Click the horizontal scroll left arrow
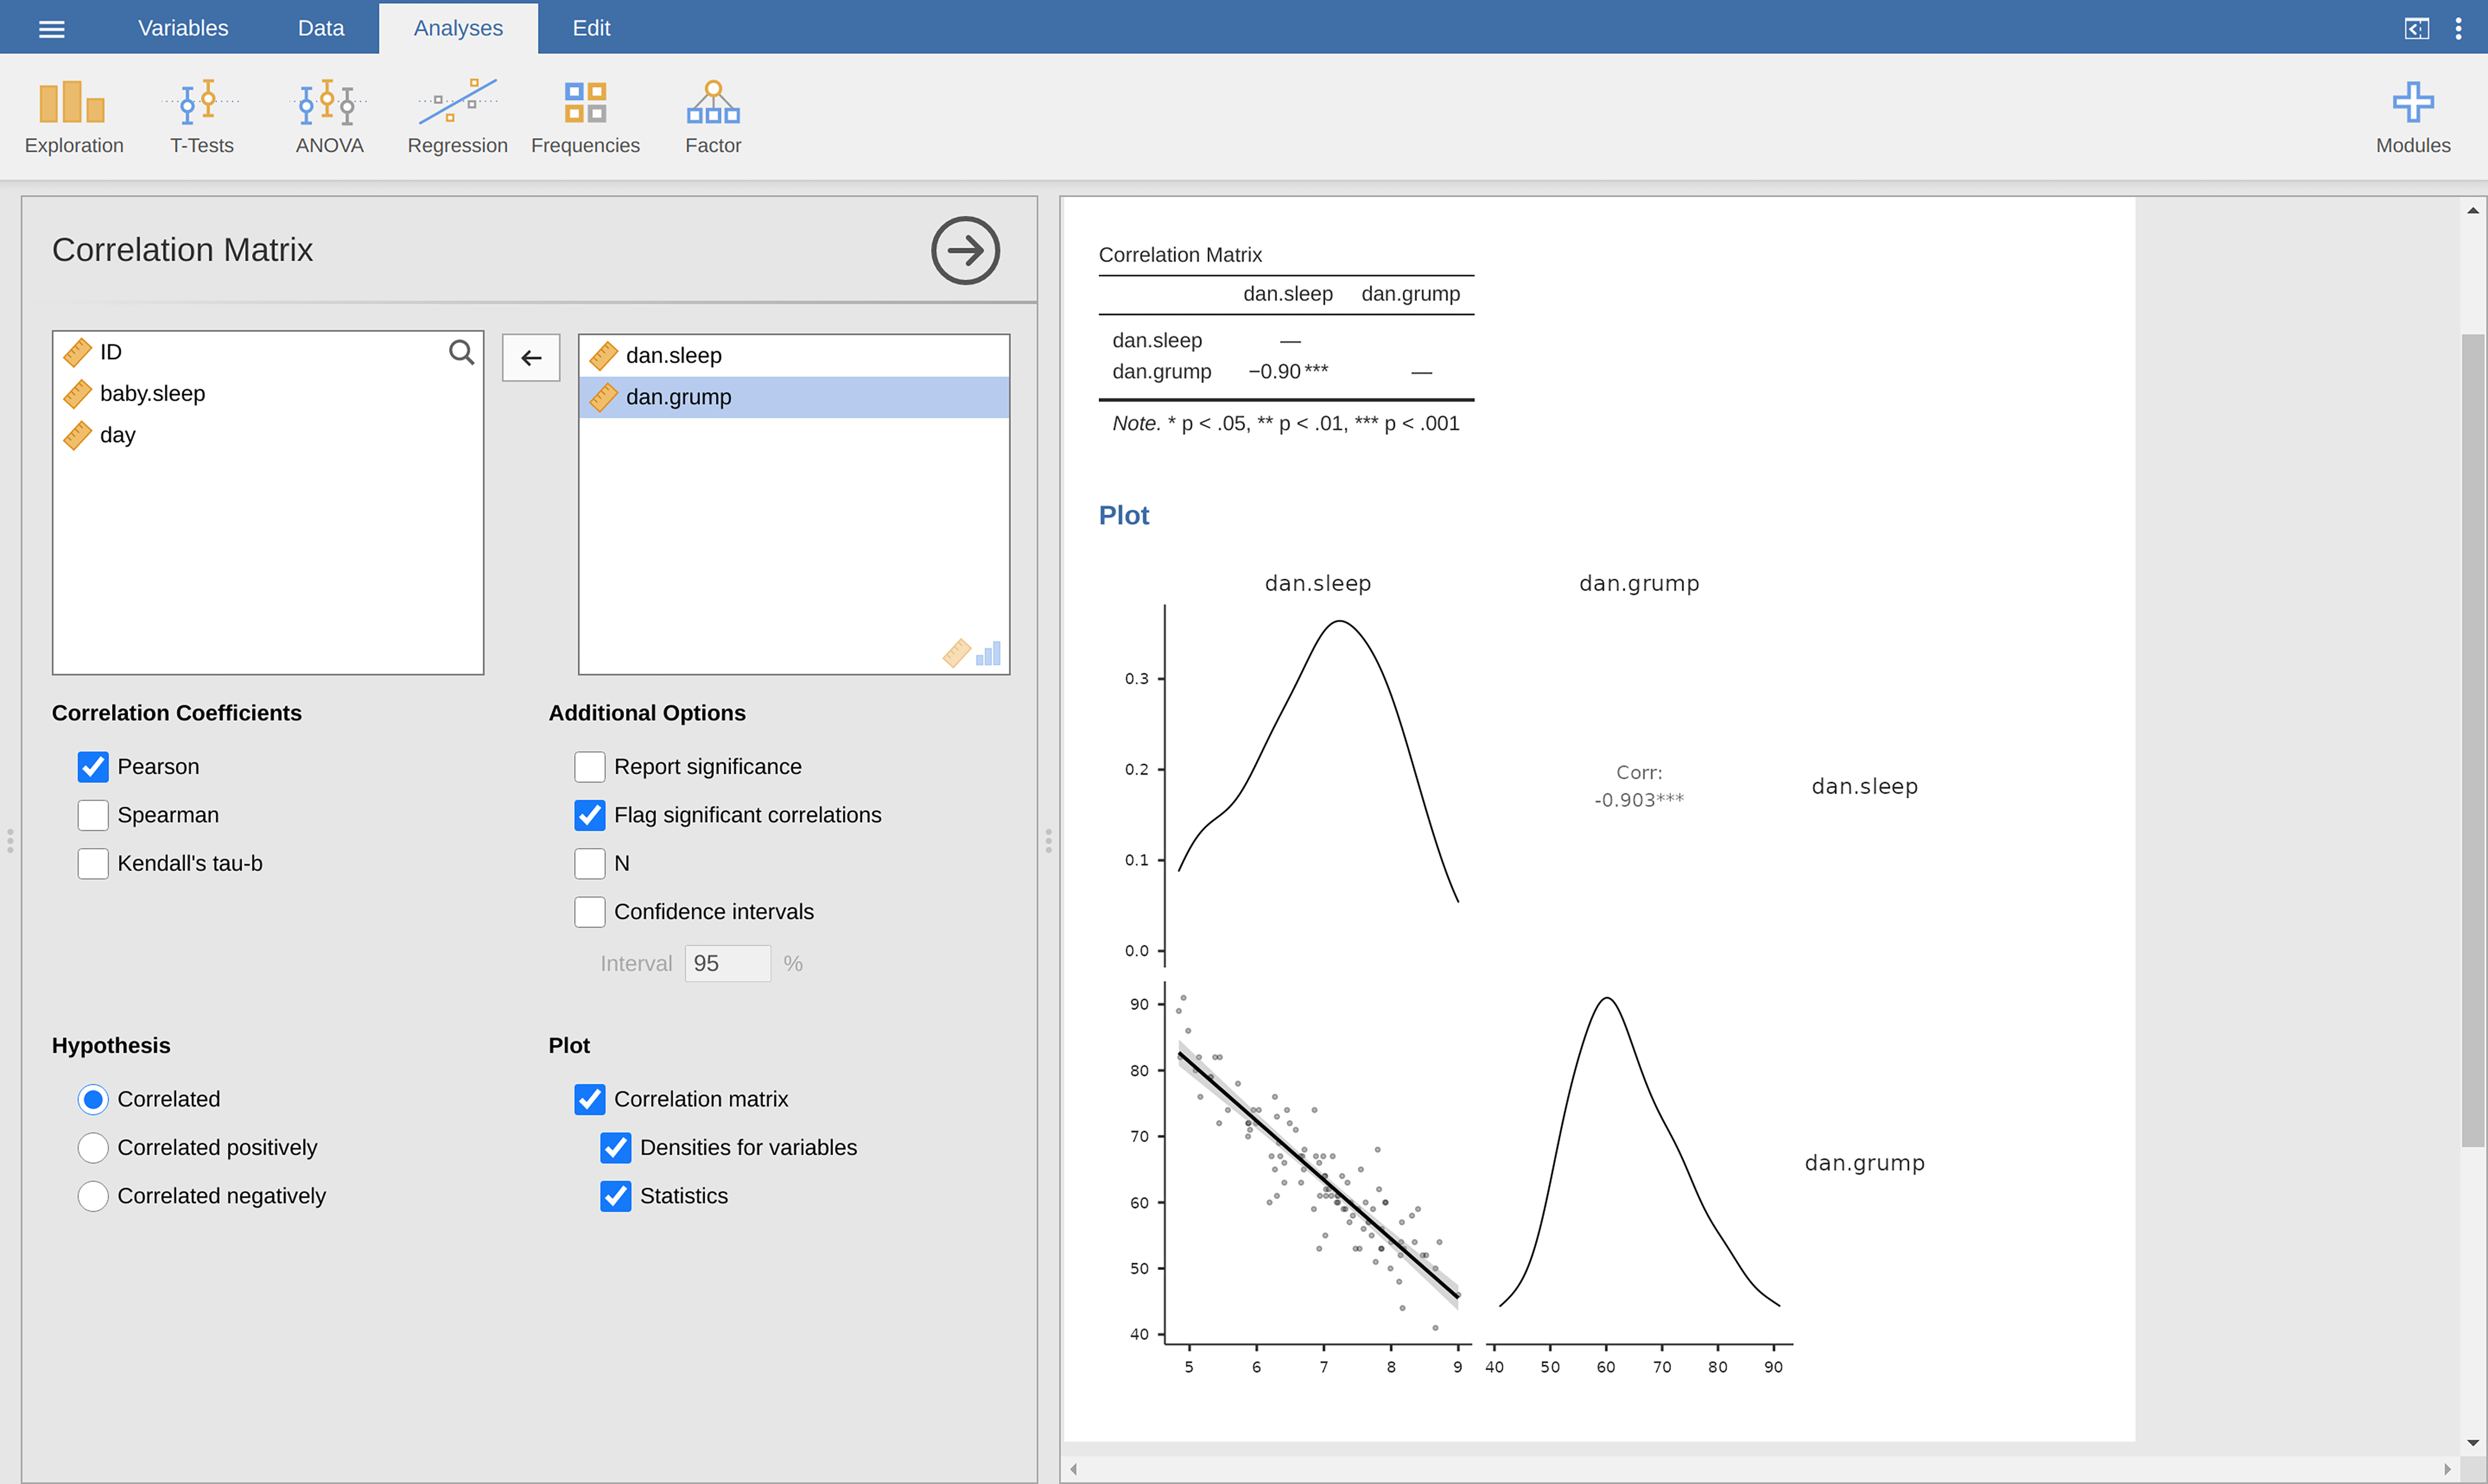Viewport: 2488px width, 1484px height. click(1073, 1469)
